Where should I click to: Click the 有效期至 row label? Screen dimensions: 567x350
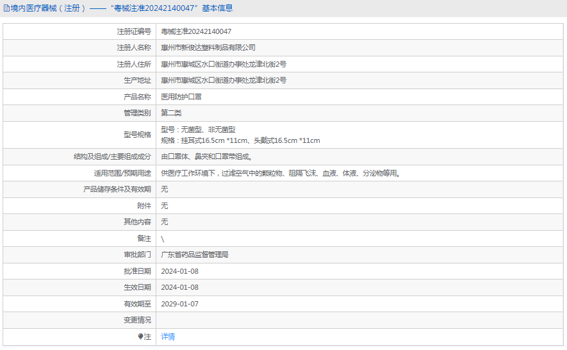tap(137, 304)
